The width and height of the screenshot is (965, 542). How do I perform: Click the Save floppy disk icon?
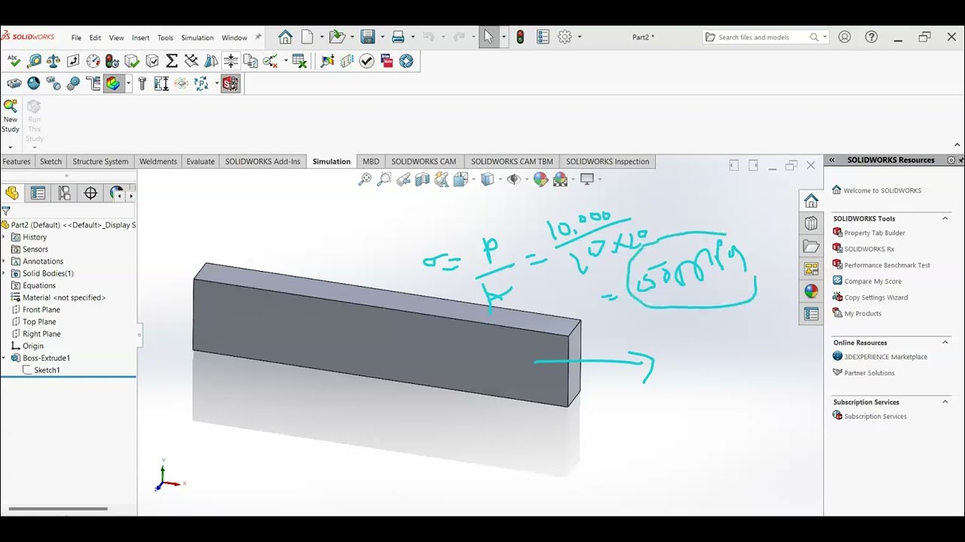pos(368,37)
